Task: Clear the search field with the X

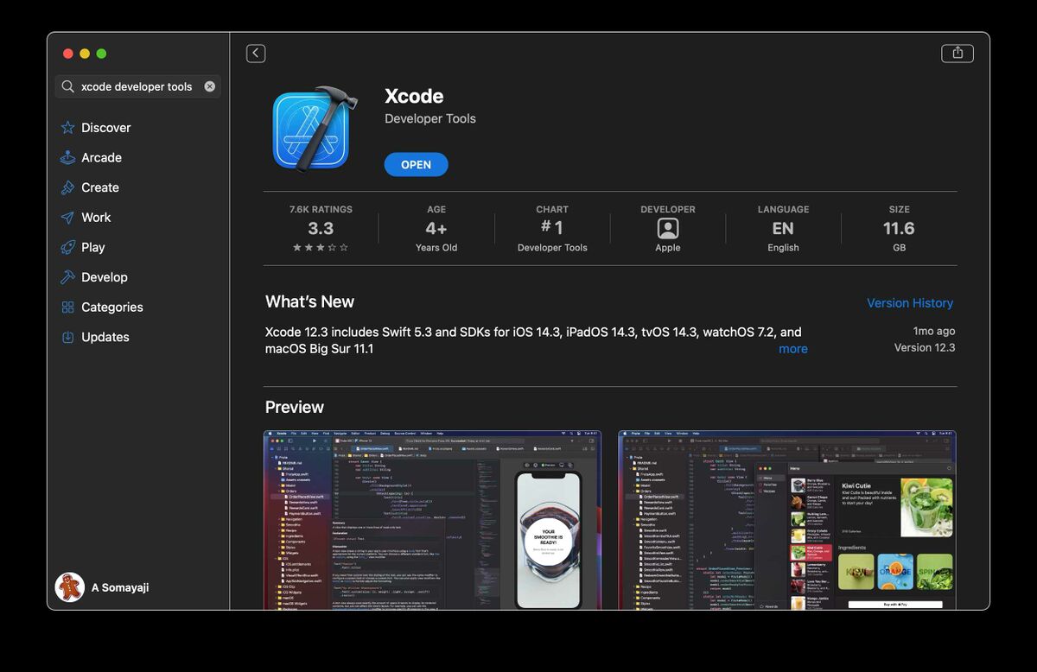Action: (x=208, y=86)
